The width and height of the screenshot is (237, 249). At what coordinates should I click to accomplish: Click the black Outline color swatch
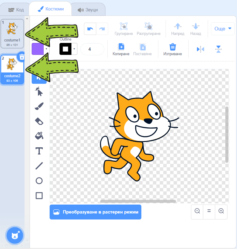pyautogui.click(x=65, y=49)
